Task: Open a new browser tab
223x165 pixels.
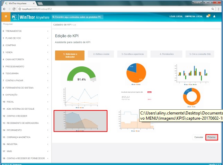Action: coord(40,3)
